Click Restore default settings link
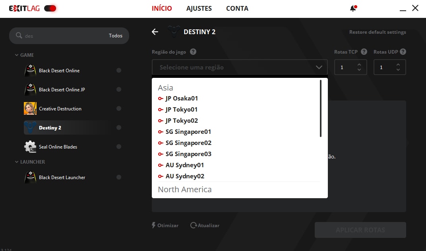This screenshot has height=251, width=426. [378, 32]
